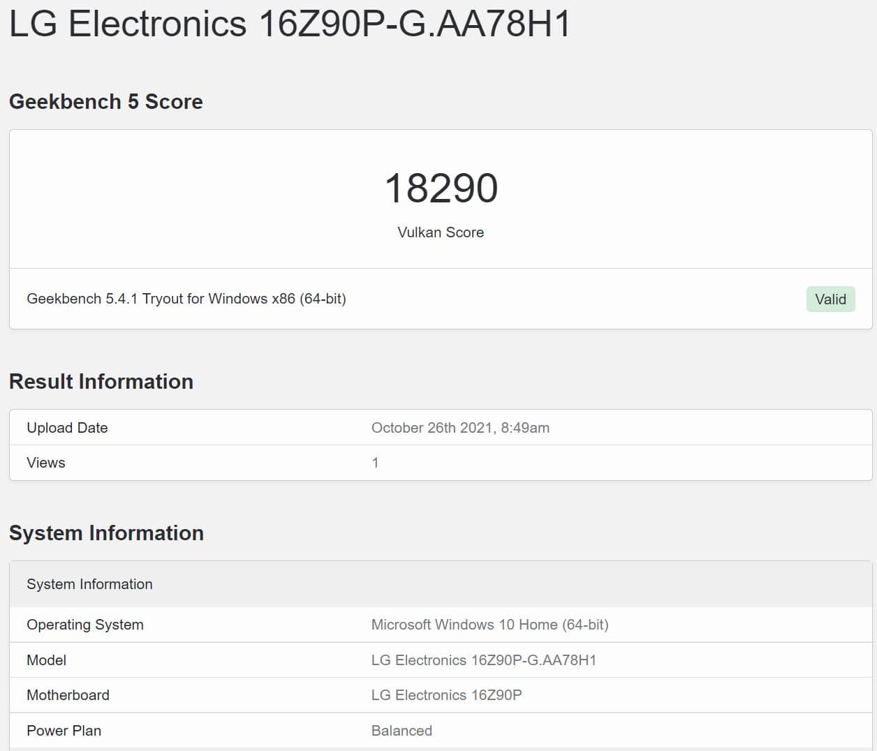Click the page title LG Electronics 16Z90P-G.AA78H1

tap(290, 23)
